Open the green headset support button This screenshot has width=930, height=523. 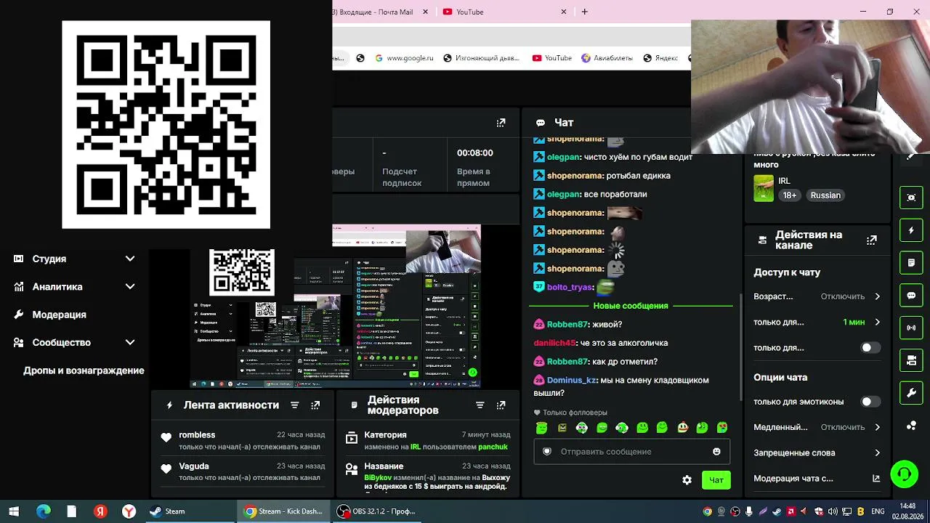tap(905, 474)
